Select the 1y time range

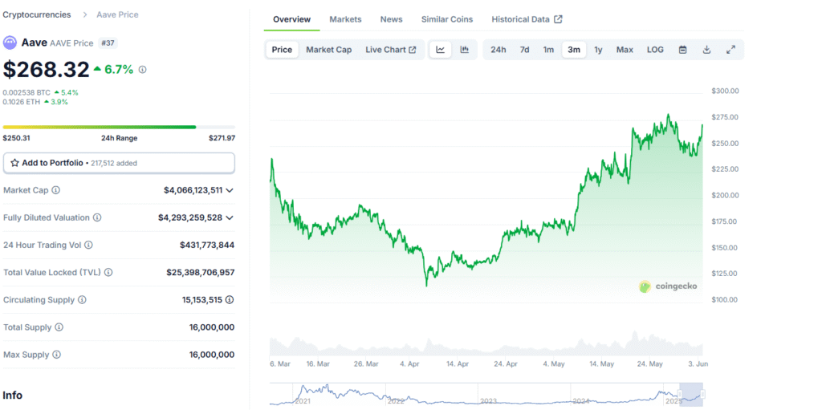(598, 50)
